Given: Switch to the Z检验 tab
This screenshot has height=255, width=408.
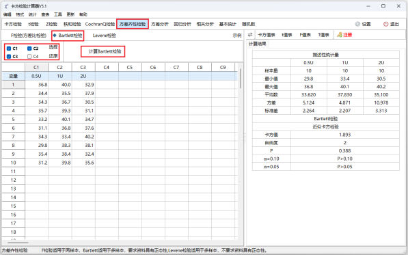Looking at the screenshot, I should click(x=51, y=24).
